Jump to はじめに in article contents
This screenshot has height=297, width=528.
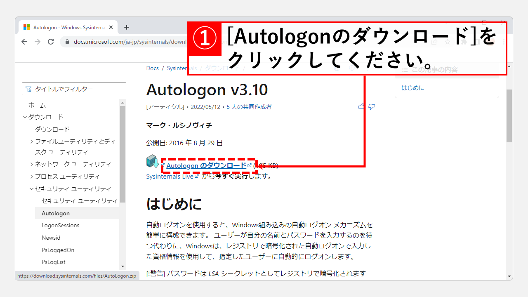pyautogui.click(x=413, y=88)
